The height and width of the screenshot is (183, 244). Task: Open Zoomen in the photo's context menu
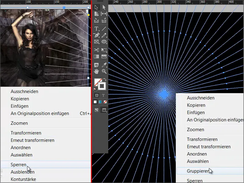[x=19, y=123]
